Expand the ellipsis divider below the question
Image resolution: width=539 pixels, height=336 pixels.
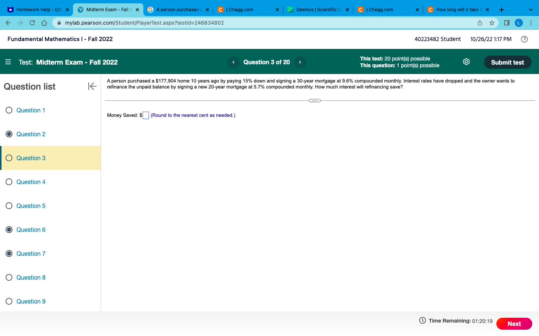(314, 100)
